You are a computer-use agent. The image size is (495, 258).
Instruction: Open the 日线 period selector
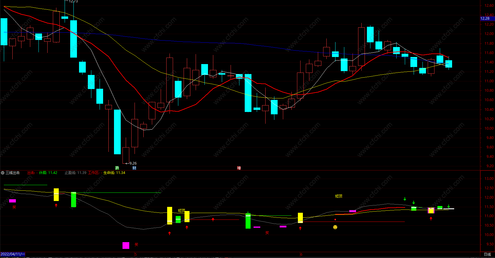coord(487,254)
